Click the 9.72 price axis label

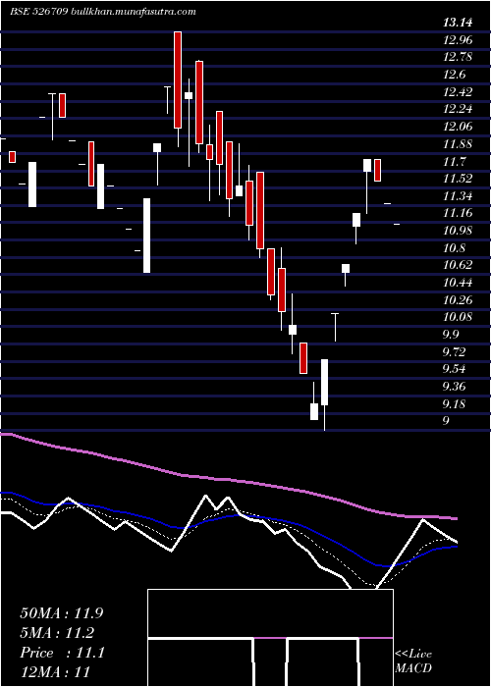tap(454, 352)
